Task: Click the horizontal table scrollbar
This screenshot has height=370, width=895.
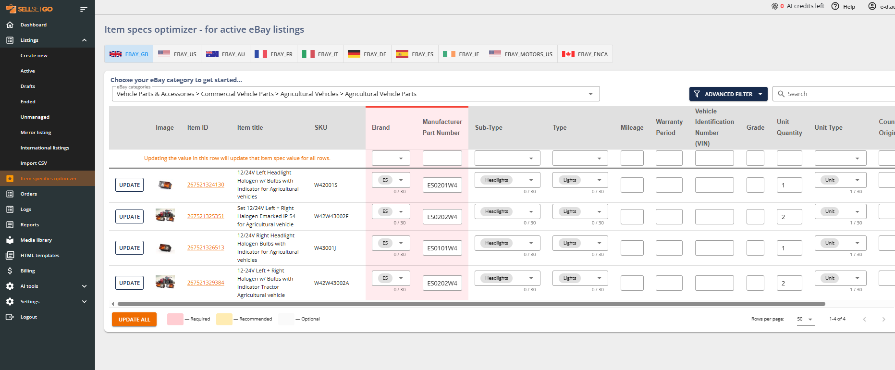Action: [471, 304]
